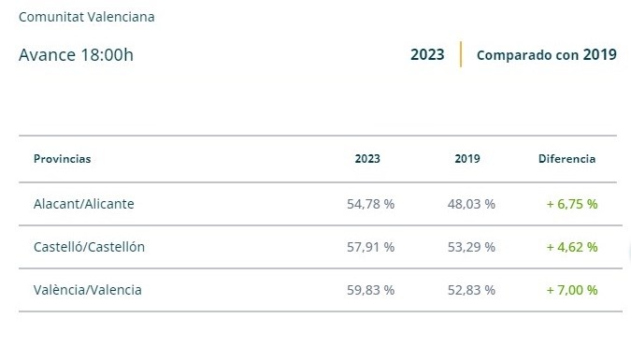Click the Comunitat Valenciana heading
This screenshot has width=631, height=347.
pos(87,17)
